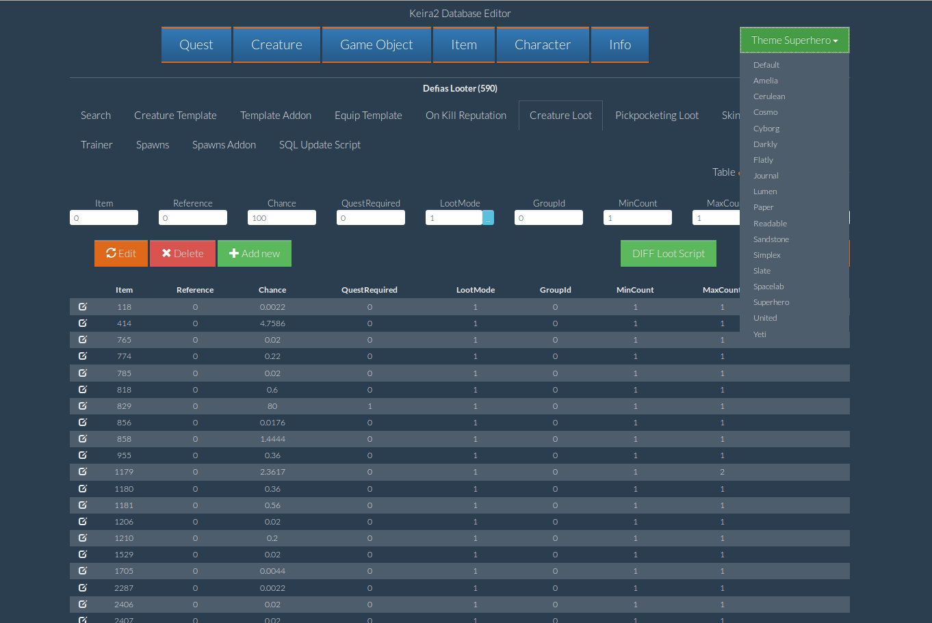Click edit icon for item 1181 row
932x623 pixels.
pos(83,505)
